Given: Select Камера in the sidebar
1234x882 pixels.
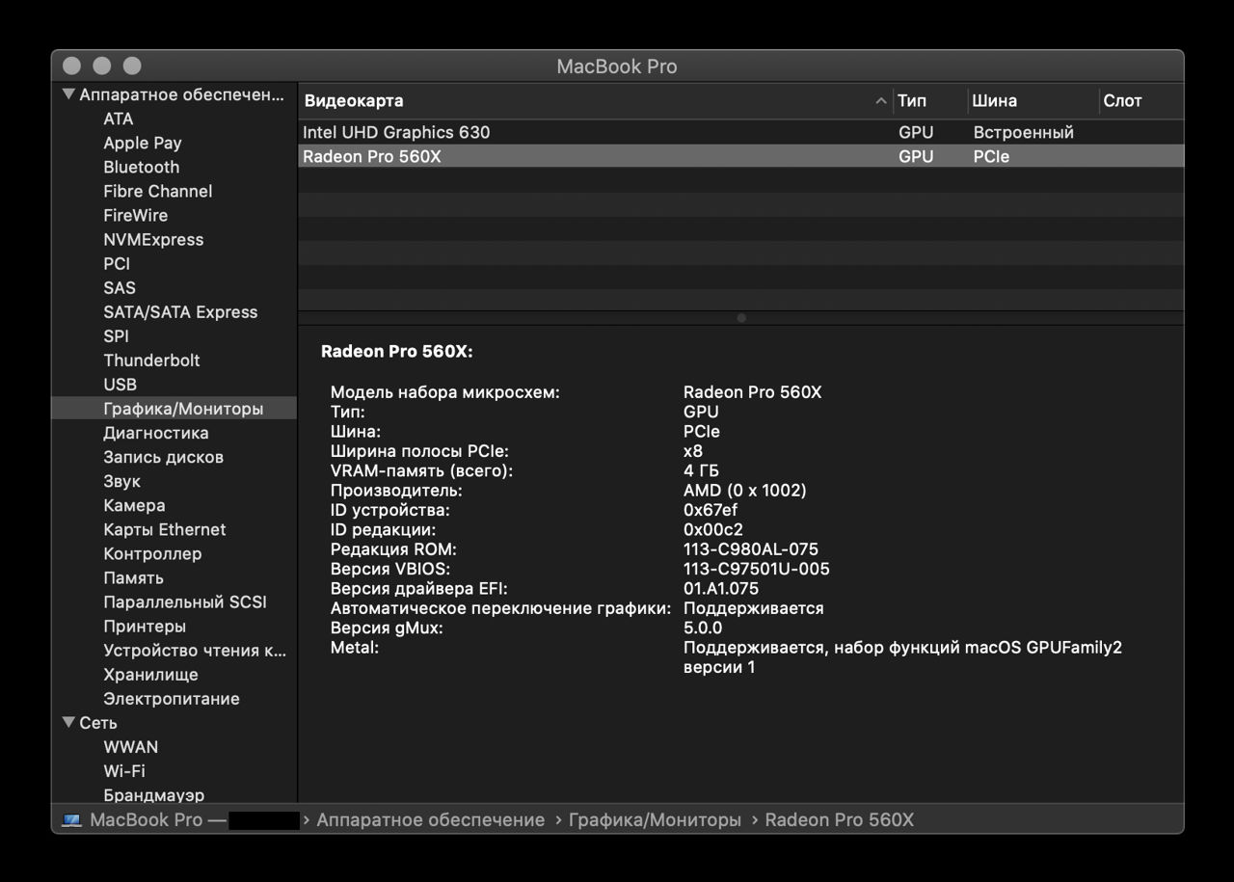Looking at the screenshot, I should tap(135, 505).
